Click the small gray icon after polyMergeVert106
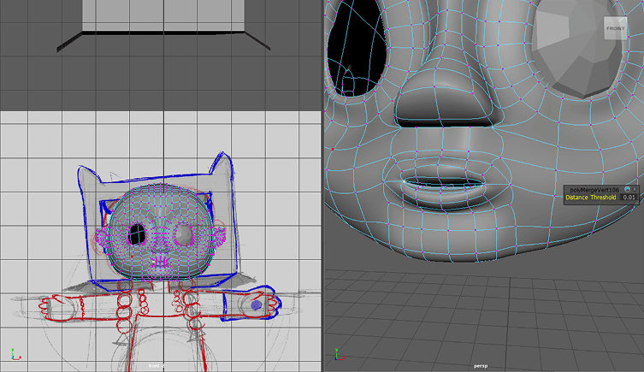This screenshot has height=372, width=644. coord(635,189)
